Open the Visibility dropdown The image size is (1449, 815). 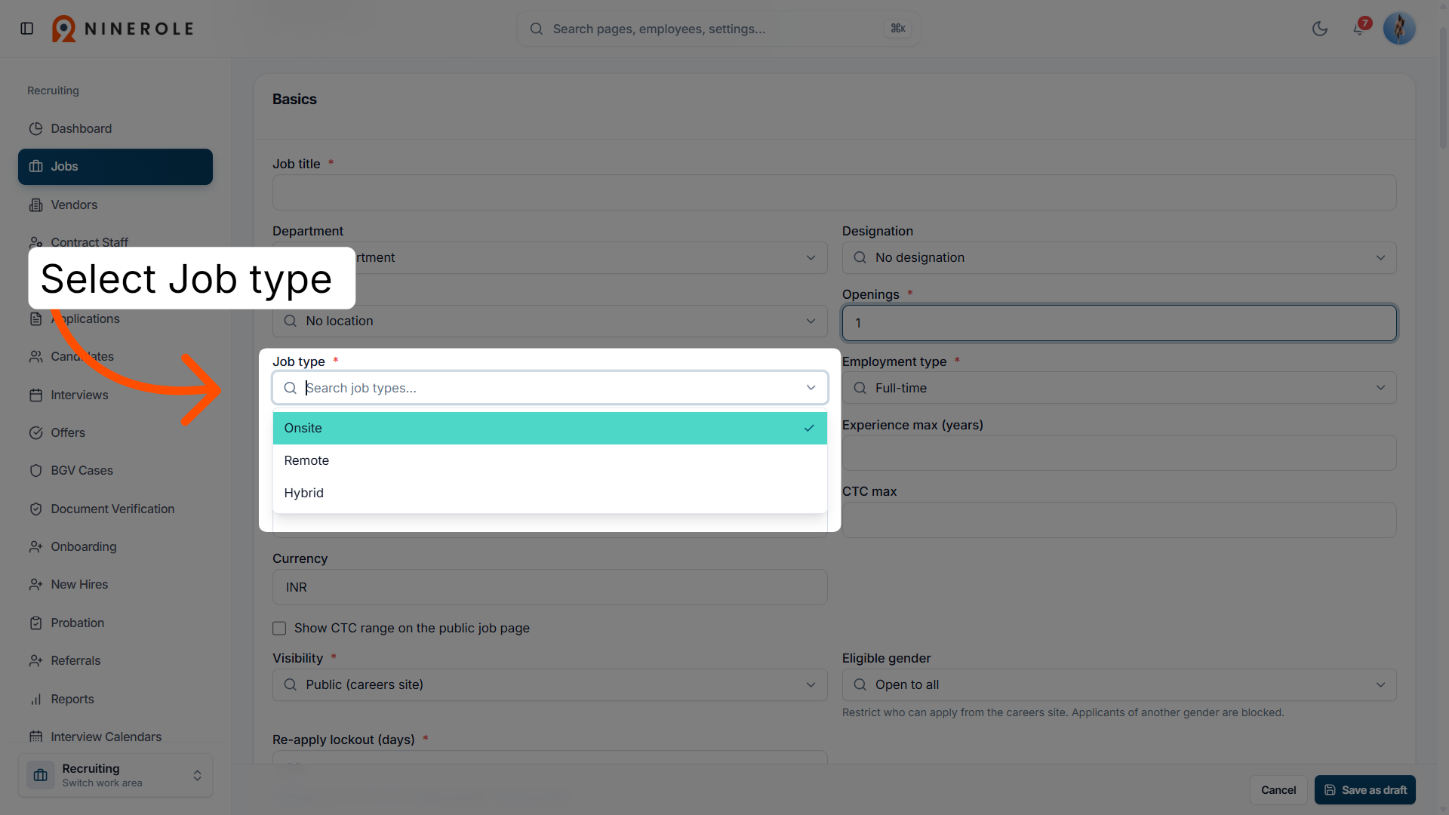click(x=549, y=685)
